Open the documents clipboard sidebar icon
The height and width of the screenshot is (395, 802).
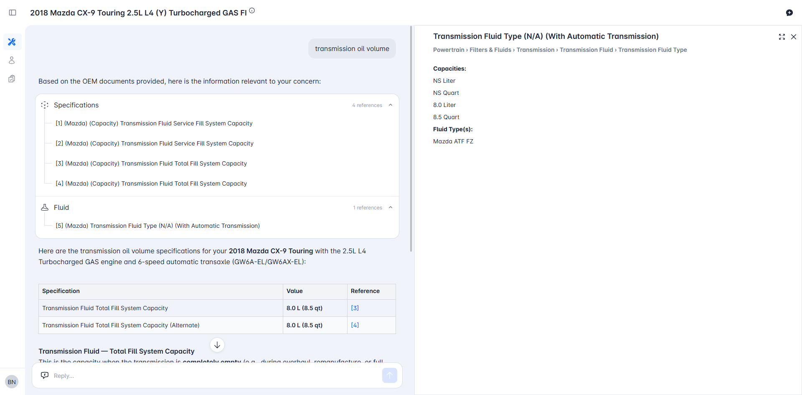pos(12,79)
